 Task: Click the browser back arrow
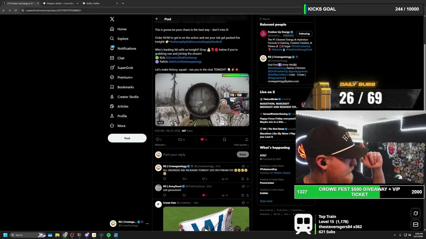[x=4, y=10]
